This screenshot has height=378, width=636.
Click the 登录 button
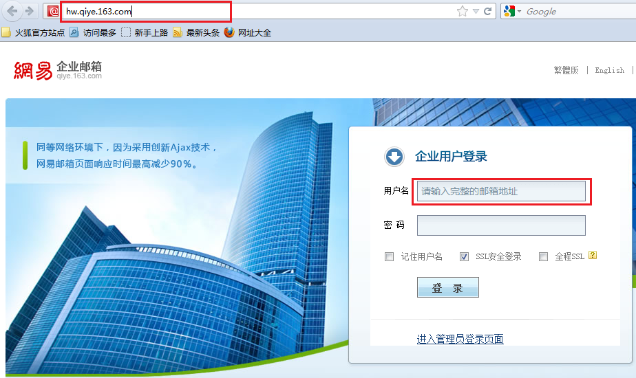447,288
